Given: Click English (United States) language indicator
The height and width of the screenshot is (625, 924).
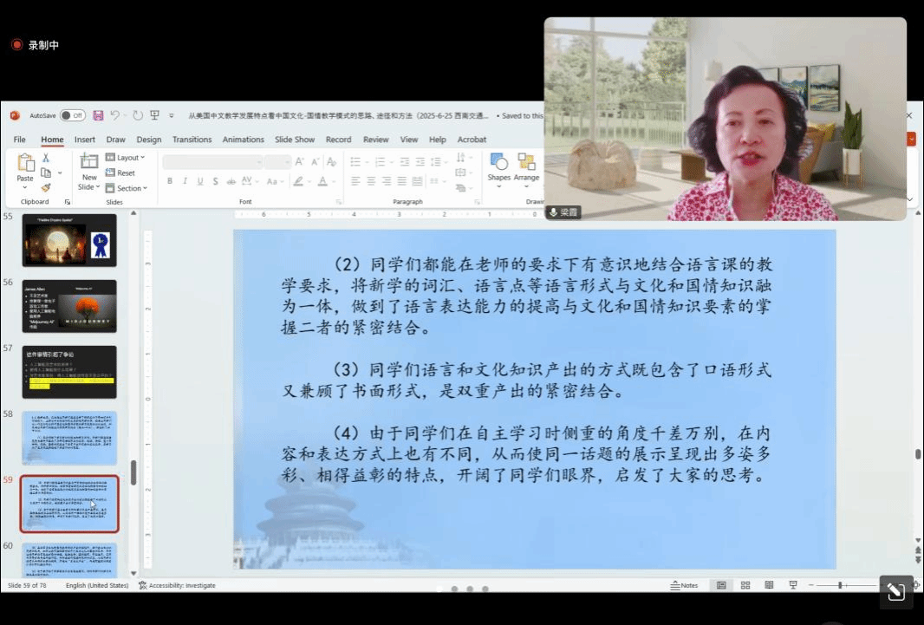Looking at the screenshot, I should tap(96, 585).
